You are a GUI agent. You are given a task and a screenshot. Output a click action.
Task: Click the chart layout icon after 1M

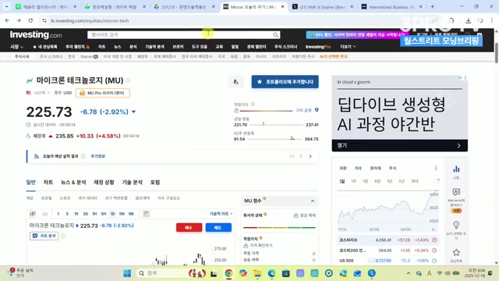(146, 213)
